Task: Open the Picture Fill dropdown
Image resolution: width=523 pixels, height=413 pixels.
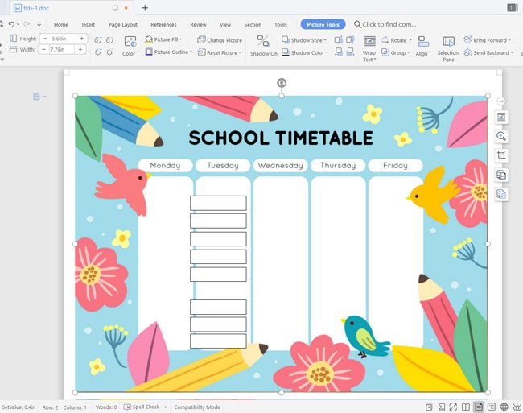Action: click(x=163, y=39)
